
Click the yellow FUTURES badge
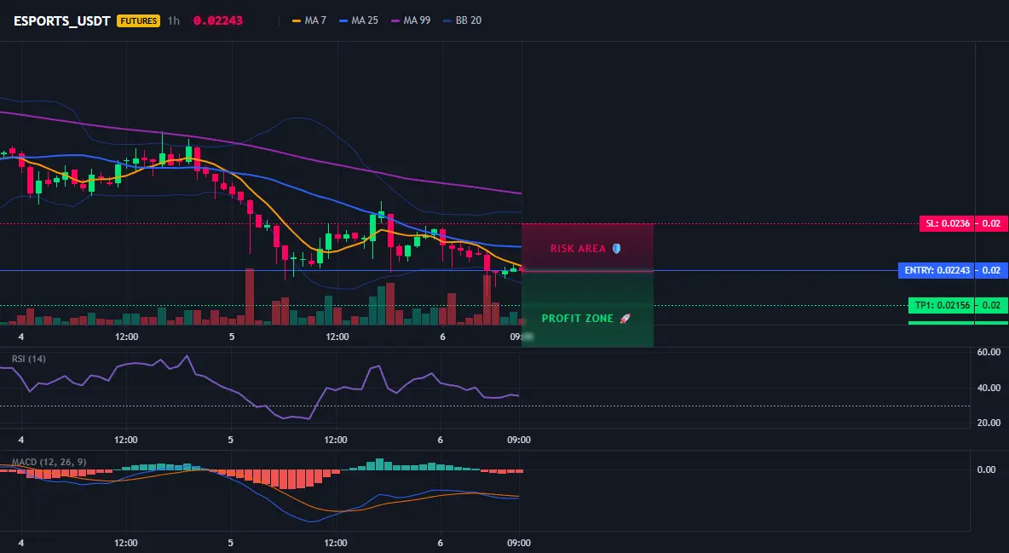coord(138,20)
